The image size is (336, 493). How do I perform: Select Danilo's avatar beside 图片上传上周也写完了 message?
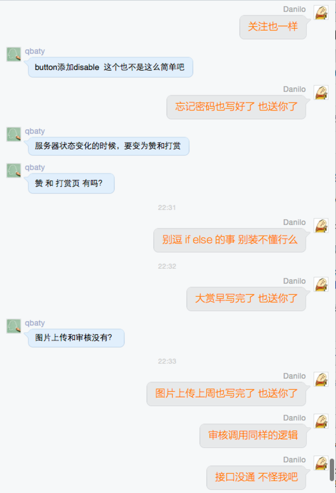tap(321, 380)
